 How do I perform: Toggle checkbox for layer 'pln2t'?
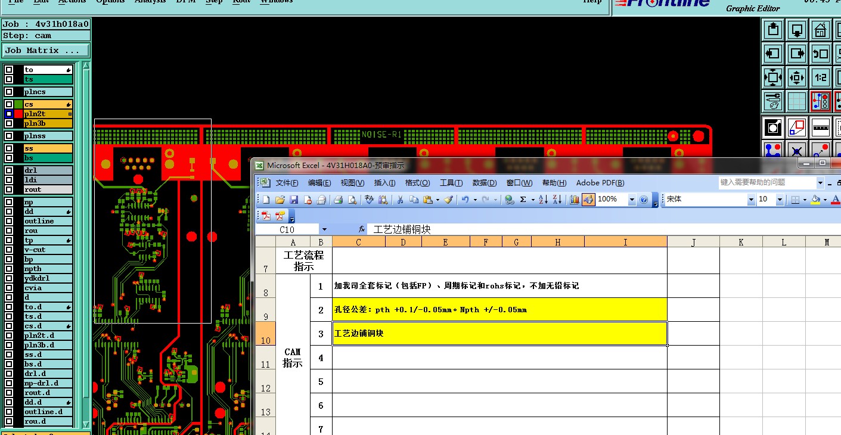click(x=9, y=114)
